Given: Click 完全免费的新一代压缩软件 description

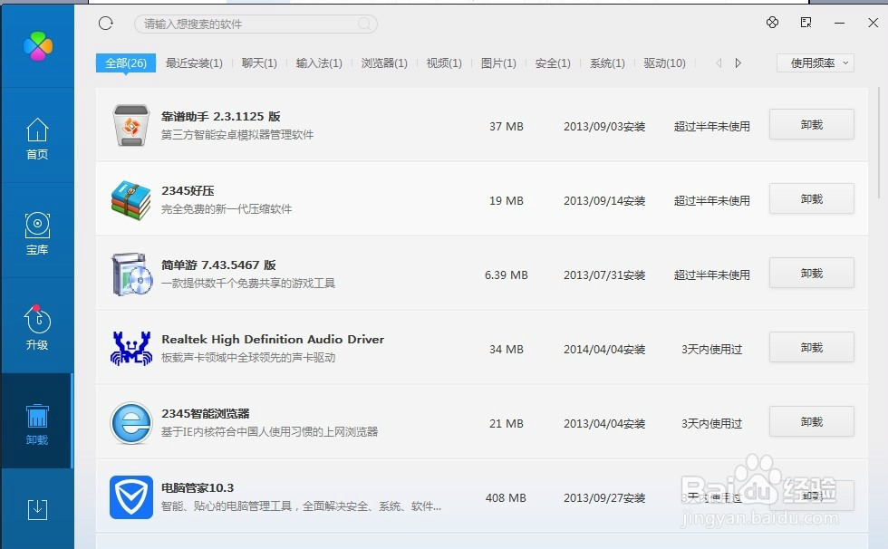Looking at the screenshot, I should tap(227, 209).
